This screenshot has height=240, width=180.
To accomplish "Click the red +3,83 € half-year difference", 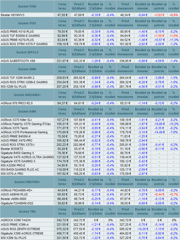I will [159, 15].
